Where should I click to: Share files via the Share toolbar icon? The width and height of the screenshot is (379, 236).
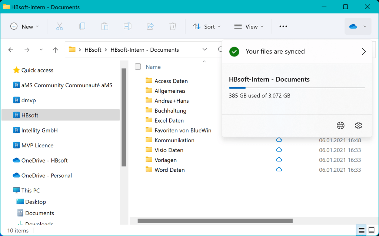[150, 26]
